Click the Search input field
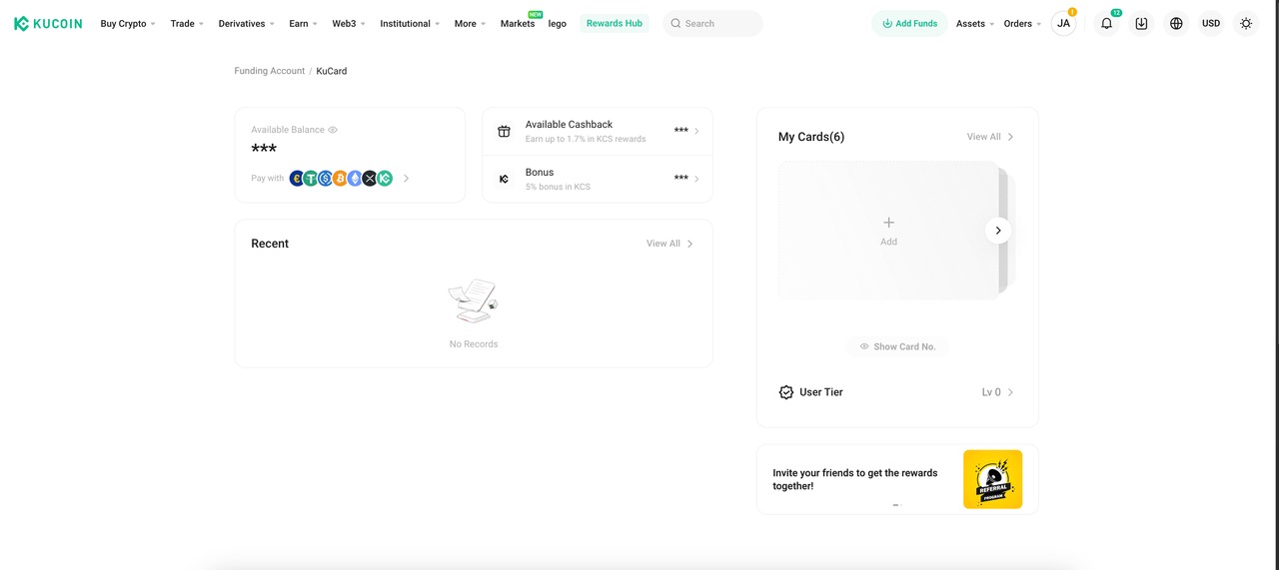 coord(712,23)
